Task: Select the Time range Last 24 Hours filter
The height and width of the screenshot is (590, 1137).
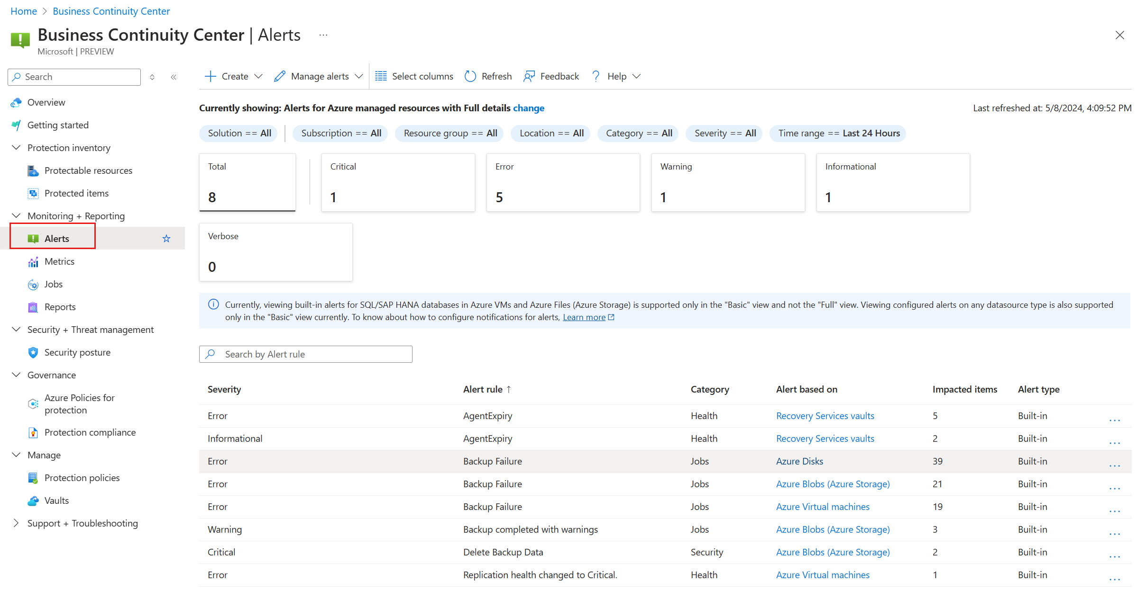Action: pyautogui.click(x=838, y=133)
